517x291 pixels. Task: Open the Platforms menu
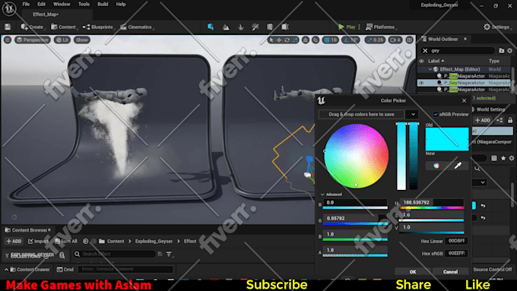tap(381, 27)
